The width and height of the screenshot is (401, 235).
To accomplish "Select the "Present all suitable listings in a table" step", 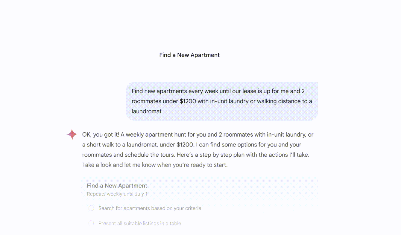I will click(139, 224).
